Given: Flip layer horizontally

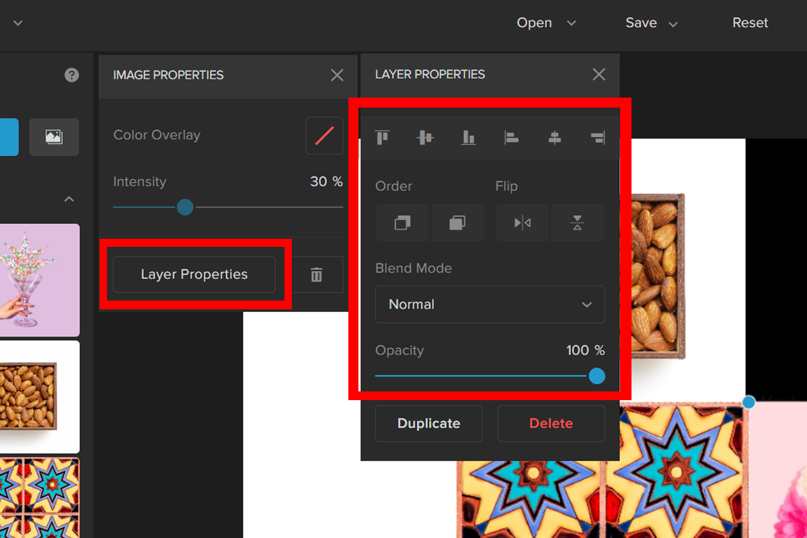Looking at the screenshot, I should (x=523, y=223).
